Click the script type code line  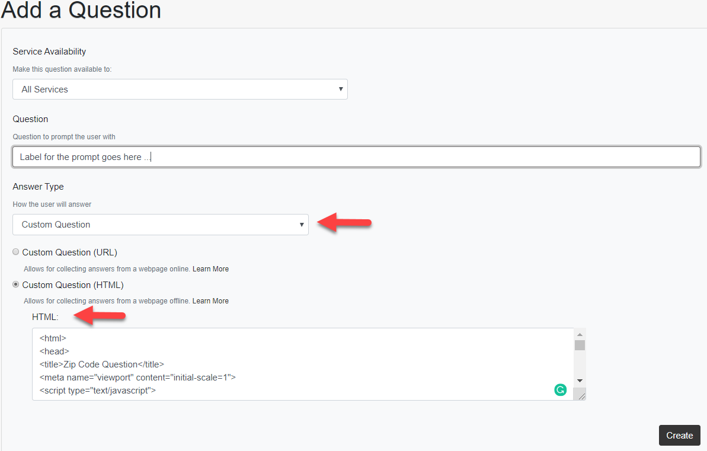click(97, 391)
